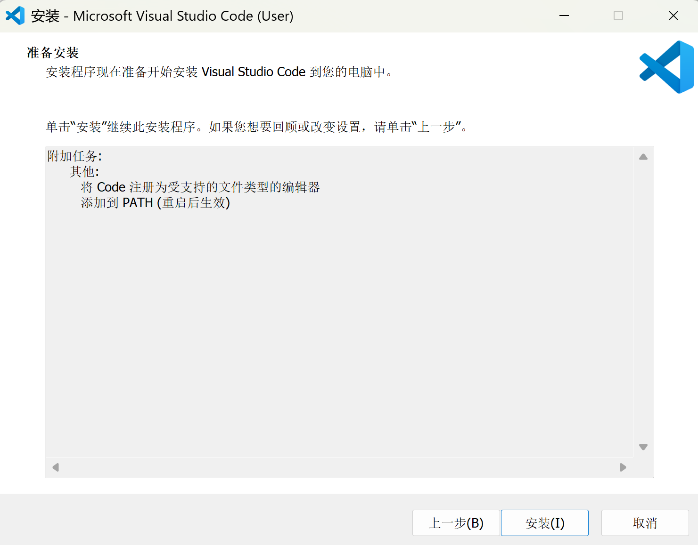This screenshot has width=698, height=545.
Task: Click the 其他: line in summary
Action: [x=85, y=172]
